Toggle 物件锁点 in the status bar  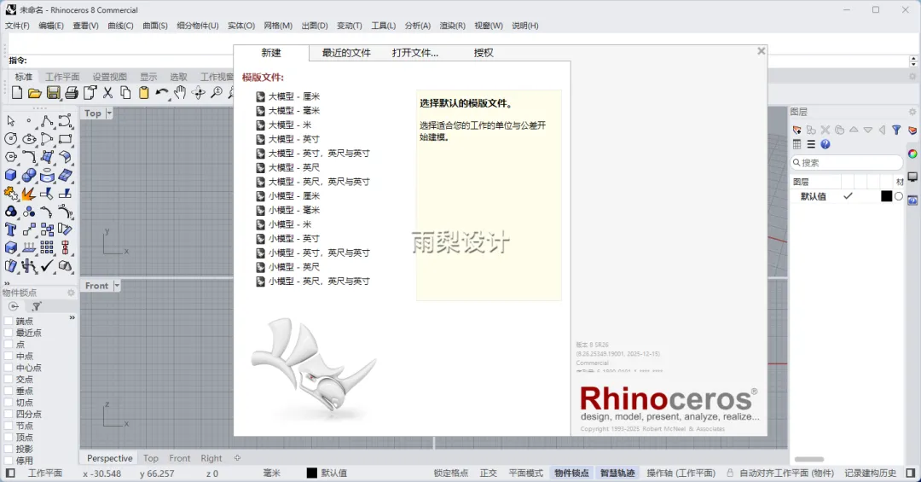571,473
